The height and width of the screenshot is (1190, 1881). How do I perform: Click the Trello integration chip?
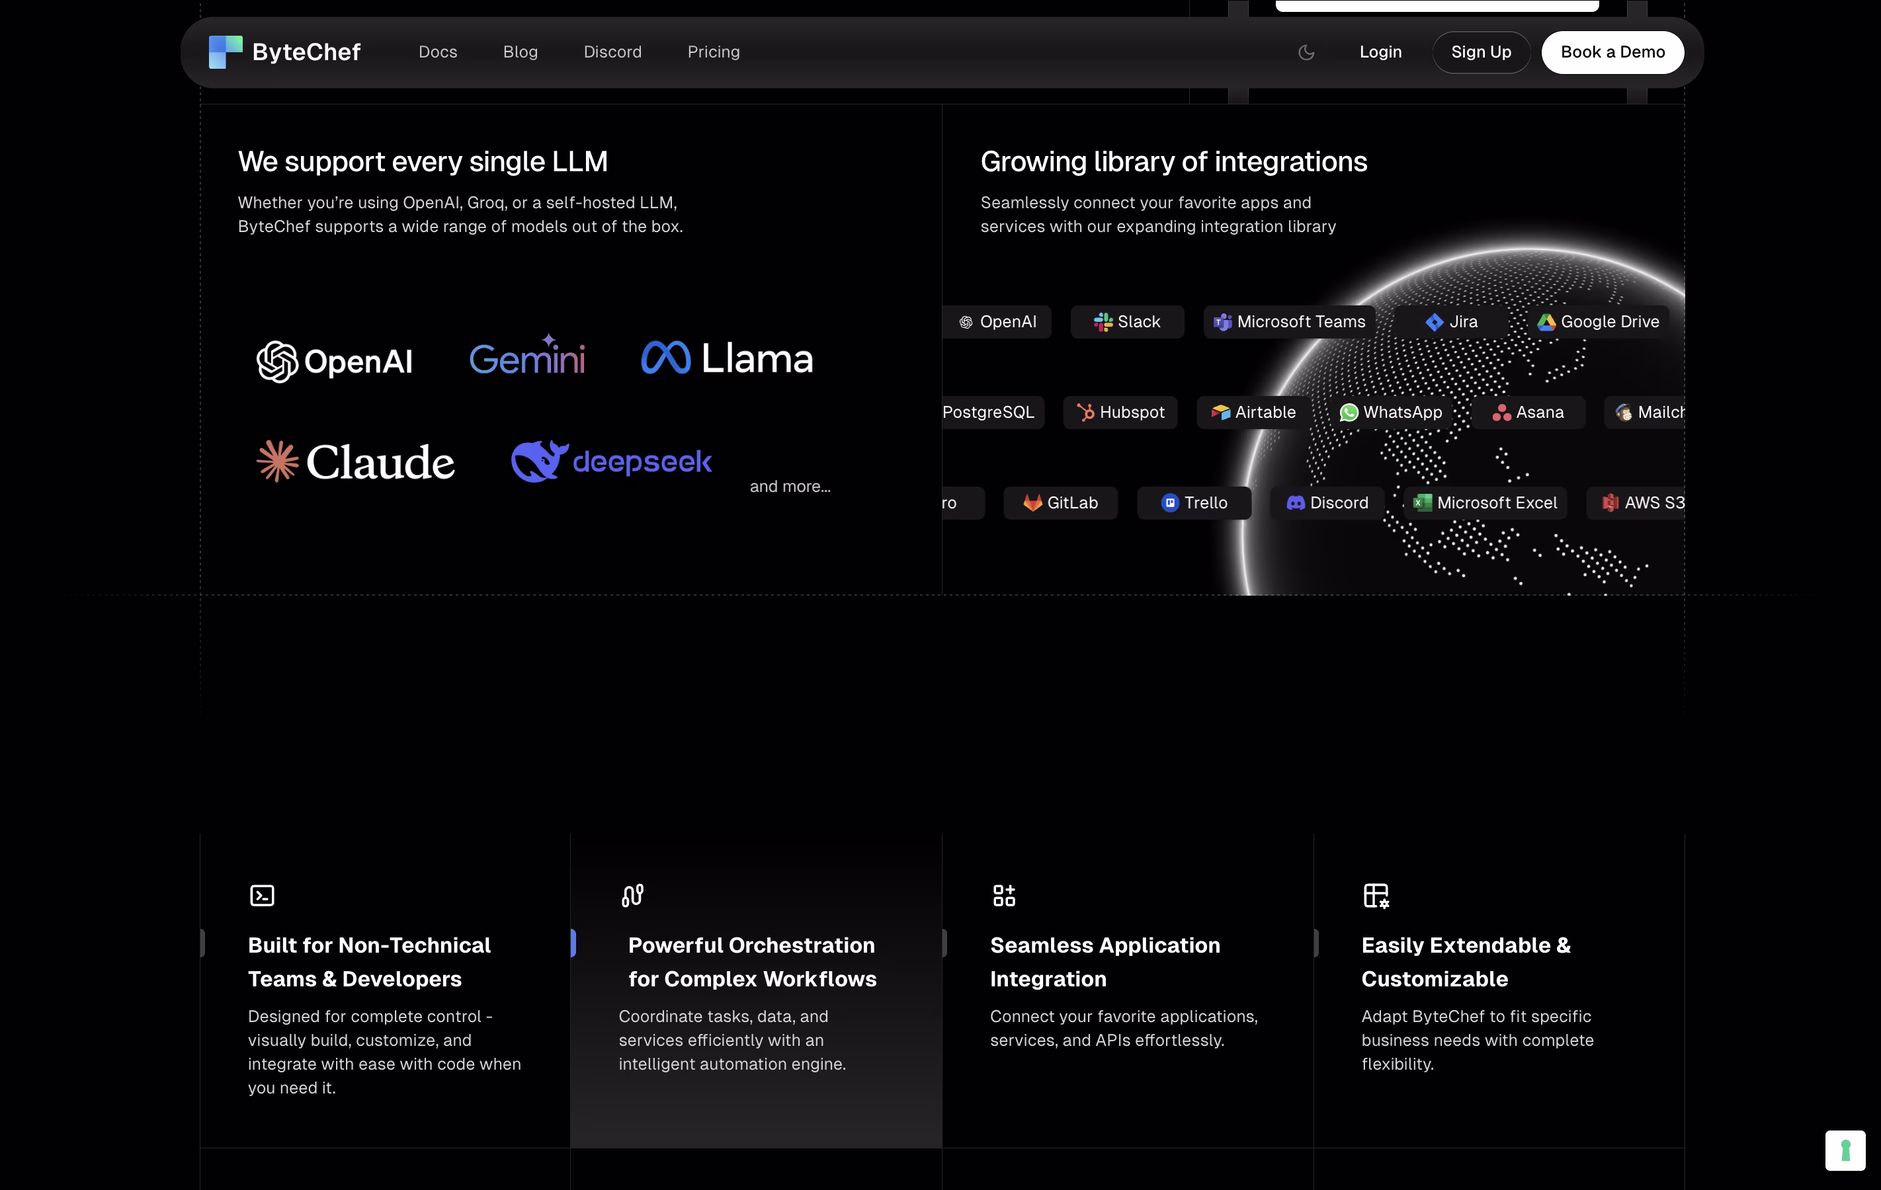pos(1194,503)
